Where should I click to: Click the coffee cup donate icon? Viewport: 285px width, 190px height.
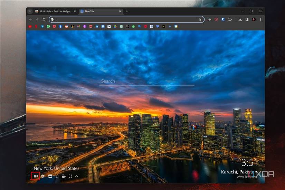pyautogui.click(x=64, y=176)
